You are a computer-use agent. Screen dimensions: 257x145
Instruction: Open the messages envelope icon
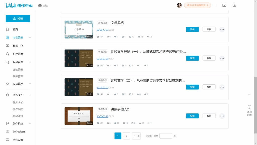click(x=224, y=5)
